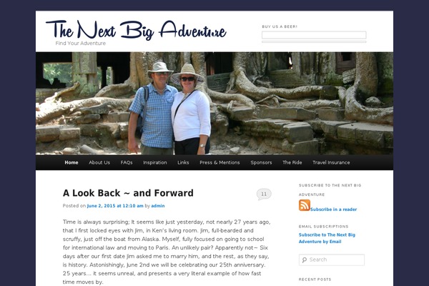Go to The Ride page

point(292,162)
